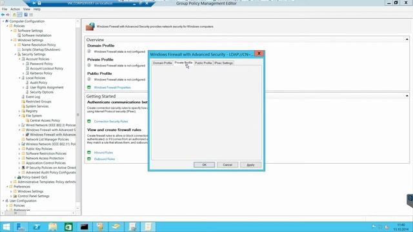This screenshot has height=232, width=413.
Task: Launch PowerShell from the taskbar
Action: tap(37, 227)
